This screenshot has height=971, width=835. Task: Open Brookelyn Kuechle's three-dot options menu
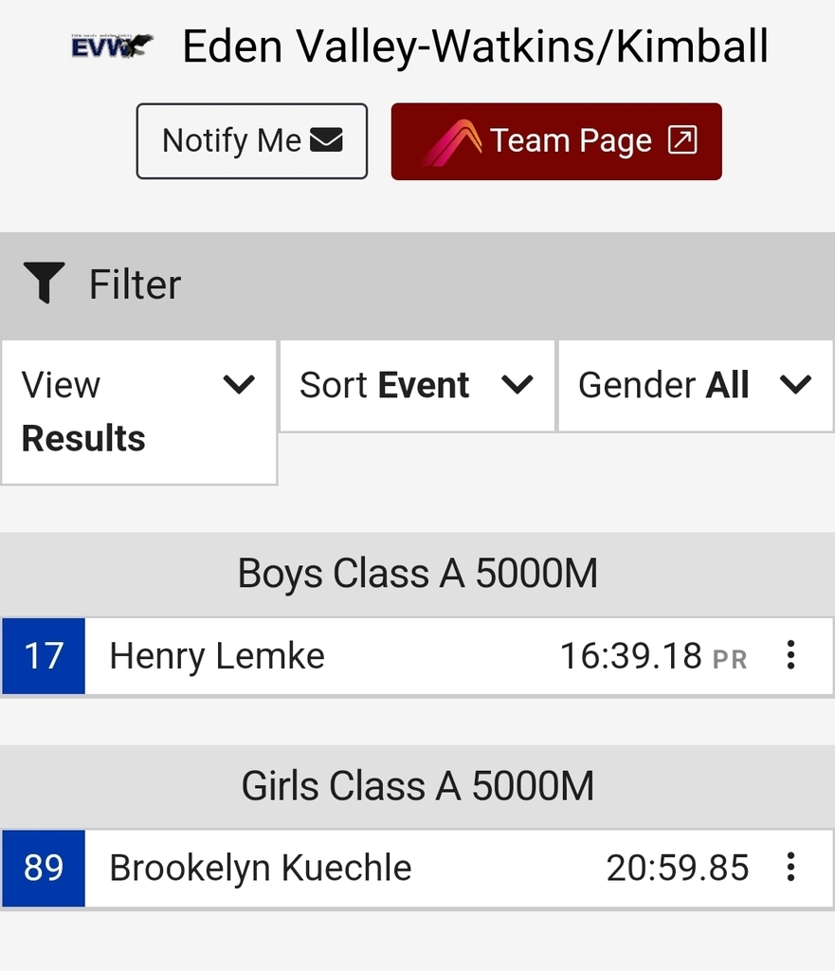click(x=790, y=867)
